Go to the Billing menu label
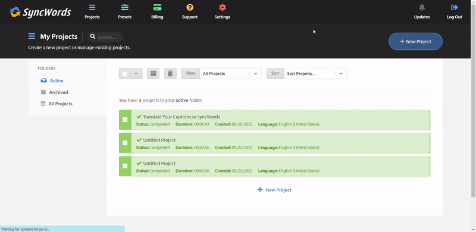The height and width of the screenshot is (232, 476). click(x=157, y=17)
